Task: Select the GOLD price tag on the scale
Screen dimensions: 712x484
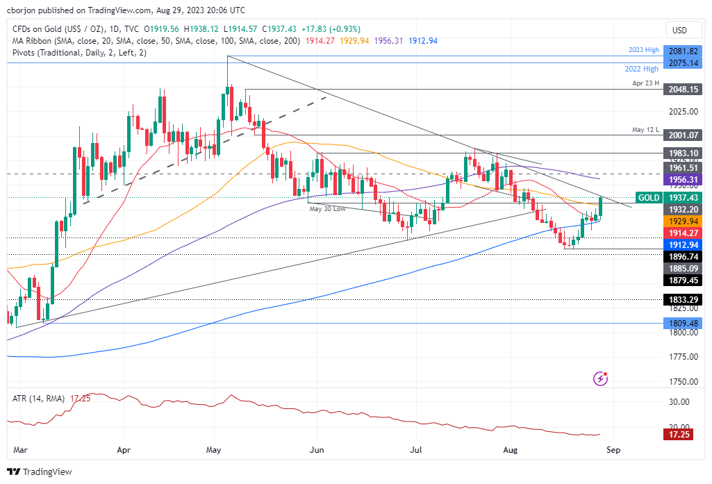Action: (x=648, y=198)
